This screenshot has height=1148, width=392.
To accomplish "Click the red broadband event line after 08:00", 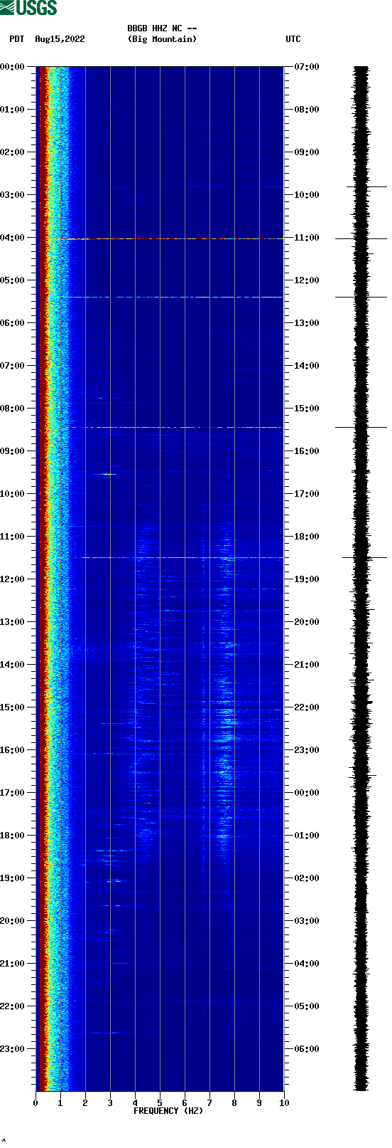I will click(170, 428).
